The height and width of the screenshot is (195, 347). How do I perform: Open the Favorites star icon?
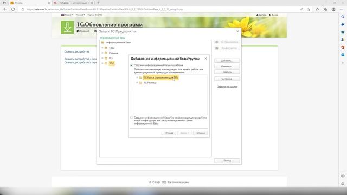point(317,9)
